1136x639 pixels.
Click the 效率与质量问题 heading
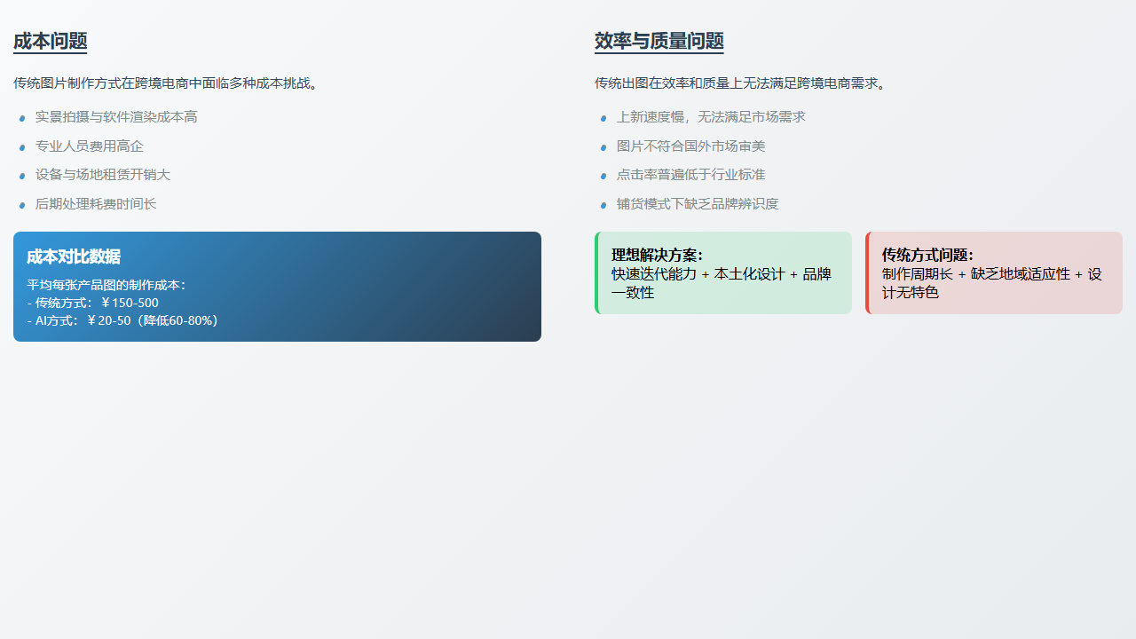coord(659,42)
